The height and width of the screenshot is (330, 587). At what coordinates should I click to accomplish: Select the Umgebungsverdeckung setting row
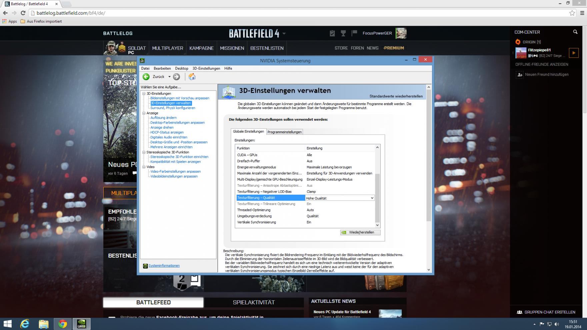(305, 216)
